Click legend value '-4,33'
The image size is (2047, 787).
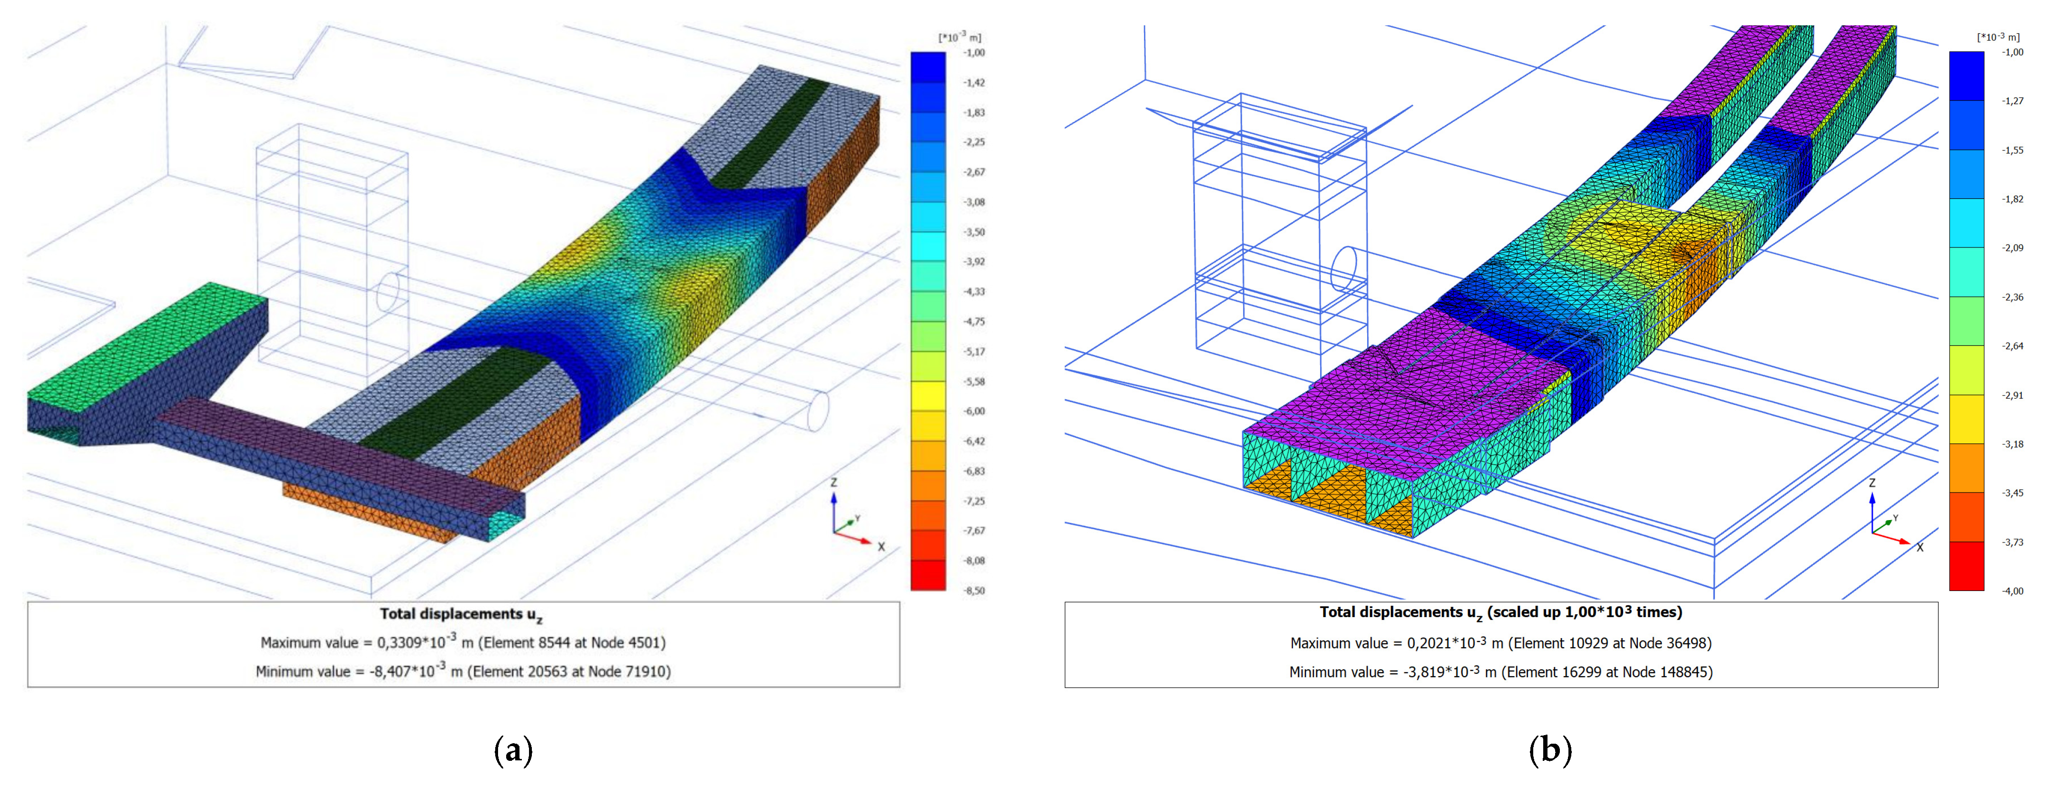pos(974,292)
